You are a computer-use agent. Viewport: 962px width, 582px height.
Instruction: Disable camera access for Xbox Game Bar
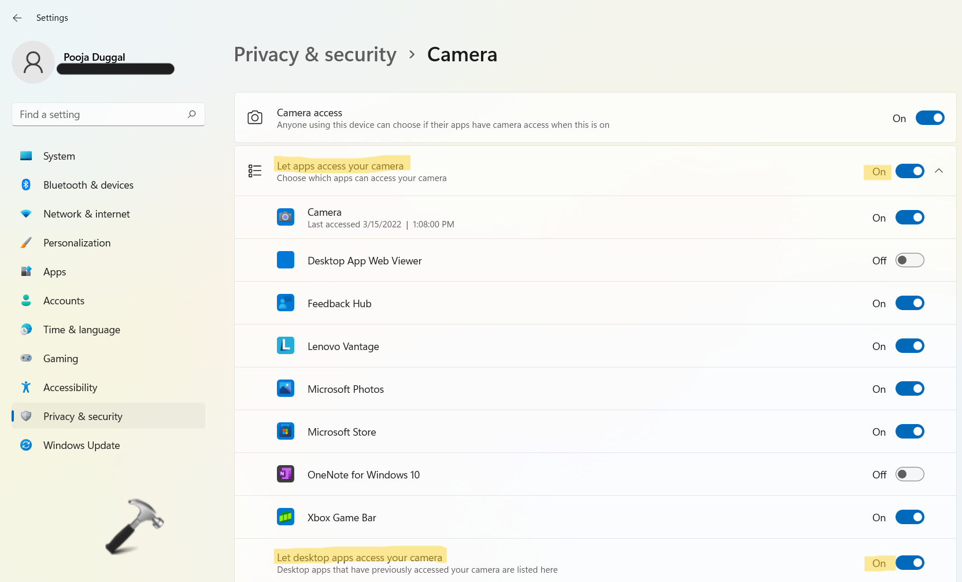[x=909, y=517]
